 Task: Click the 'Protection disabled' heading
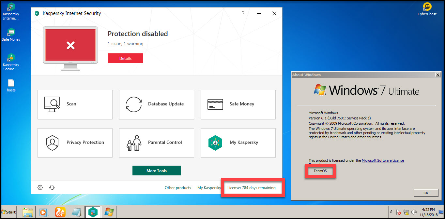click(138, 34)
